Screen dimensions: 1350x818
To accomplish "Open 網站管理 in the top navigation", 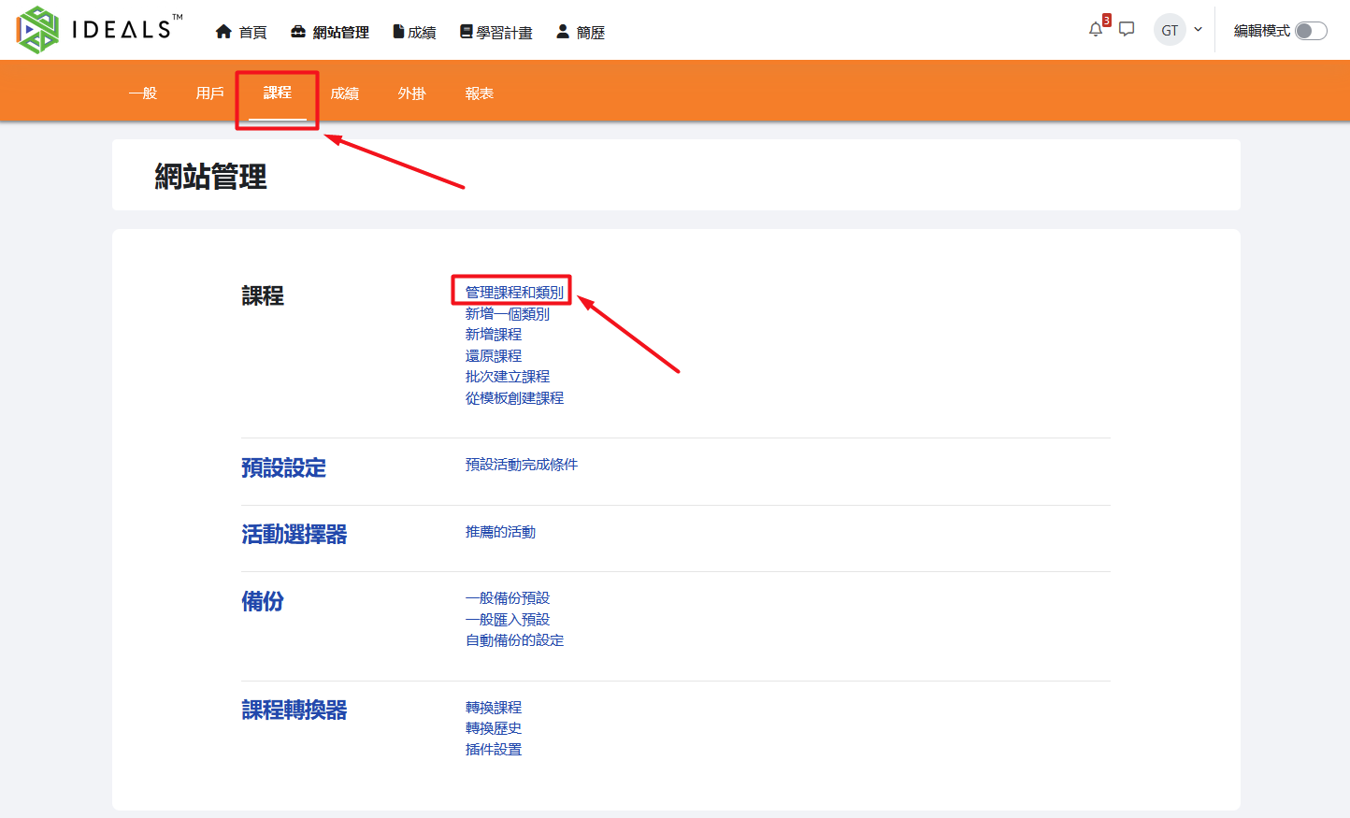I will 330,32.
